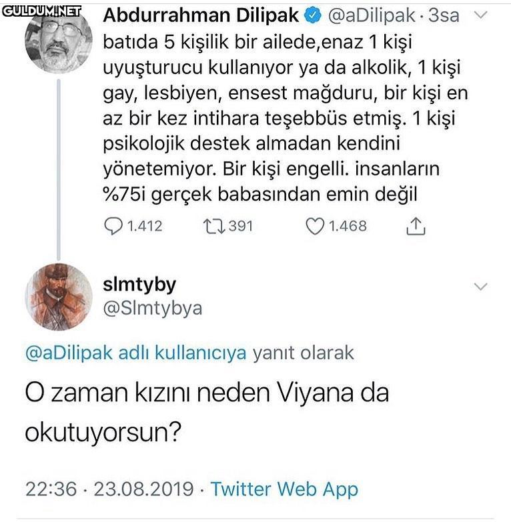511x522 pixels.
Task: Click the 3sa time stamp
Action: point(444,15)
